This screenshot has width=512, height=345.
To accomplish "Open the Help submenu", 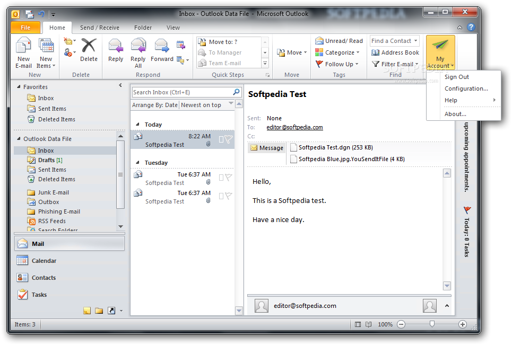I will (x=464, y=101).
